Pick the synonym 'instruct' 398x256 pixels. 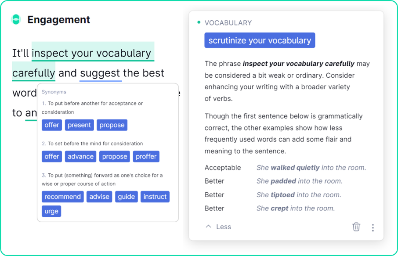point(155,197)
